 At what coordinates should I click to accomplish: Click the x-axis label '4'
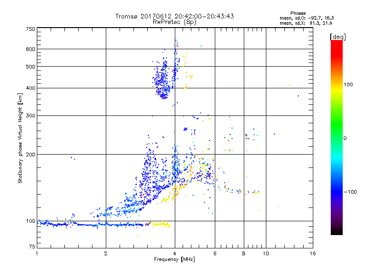pyautogui.click(x=175, y=253)
